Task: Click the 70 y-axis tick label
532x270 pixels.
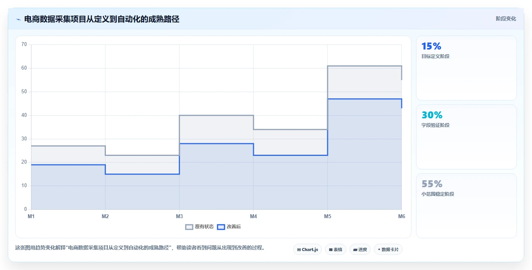Action: [24, 44]
